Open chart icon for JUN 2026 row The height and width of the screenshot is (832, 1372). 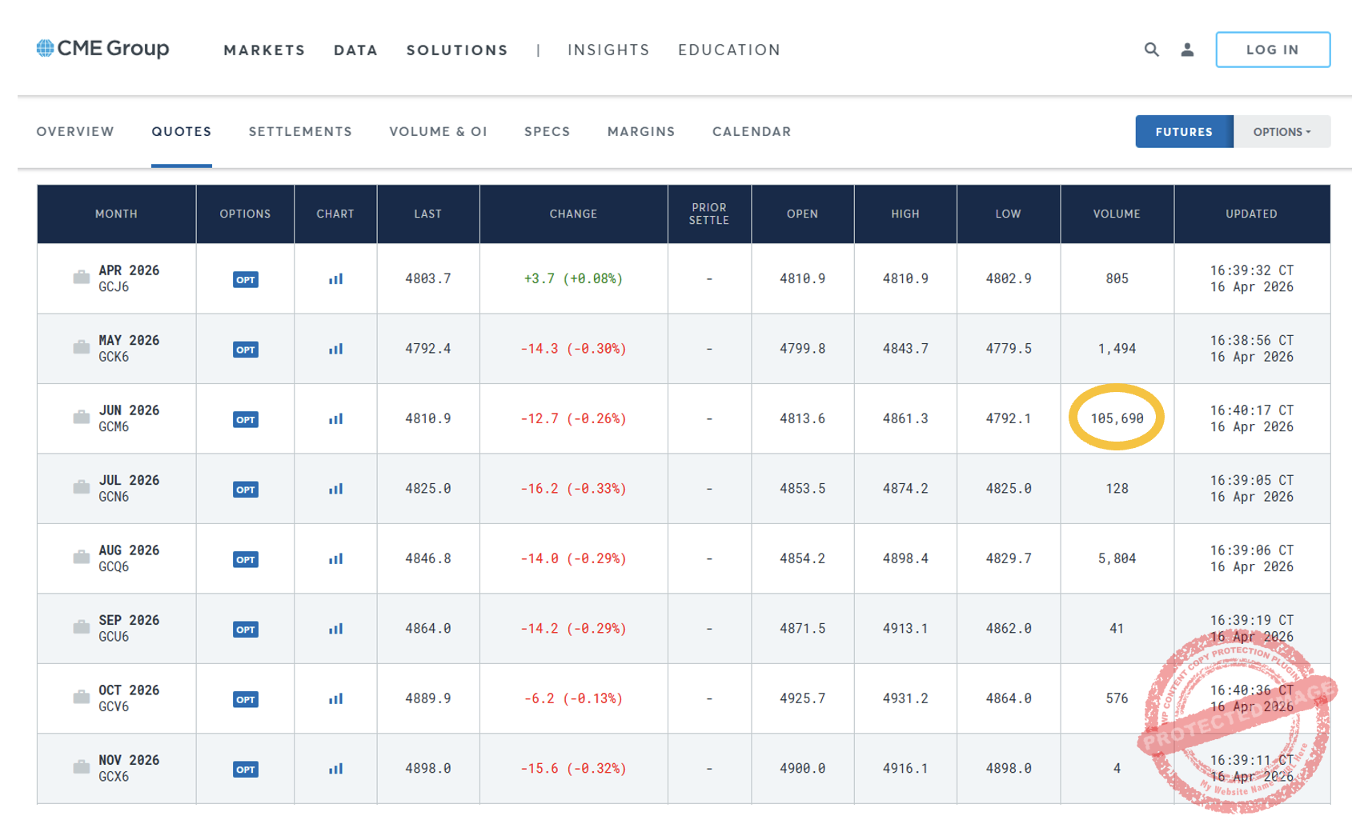point(335,418)
